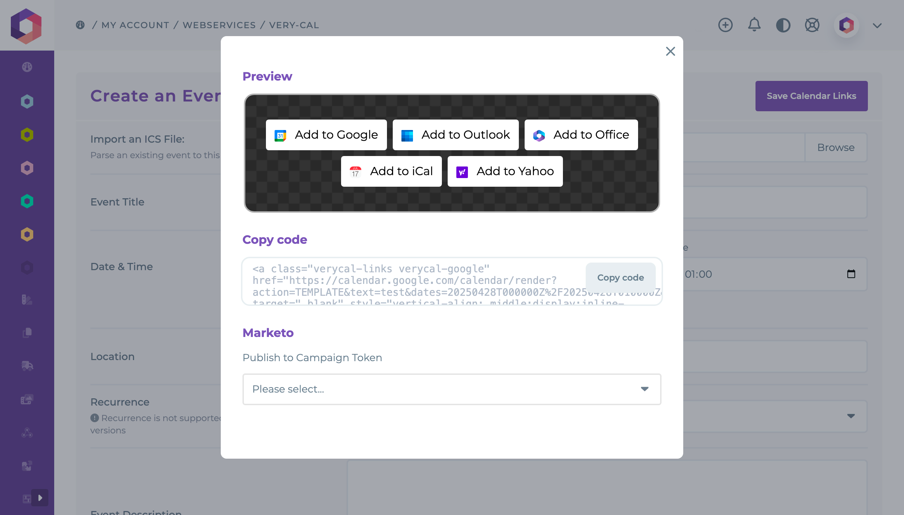Expand the account chevron dropdown
Viewport: 904px width, 515px height.
coord(877,26)
